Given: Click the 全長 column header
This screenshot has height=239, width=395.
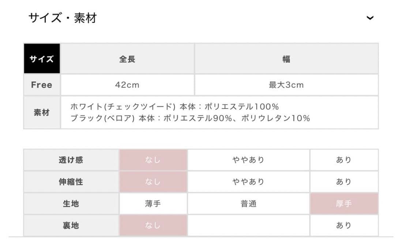Looking at the screenshot, I should tap(127, 58).
